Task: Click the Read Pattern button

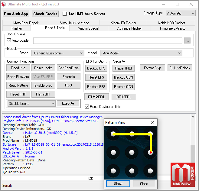Action: [18, 86]
